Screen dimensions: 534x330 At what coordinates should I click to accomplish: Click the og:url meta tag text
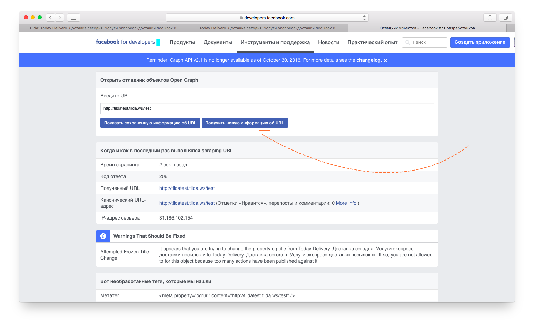[x=227, y=295]
